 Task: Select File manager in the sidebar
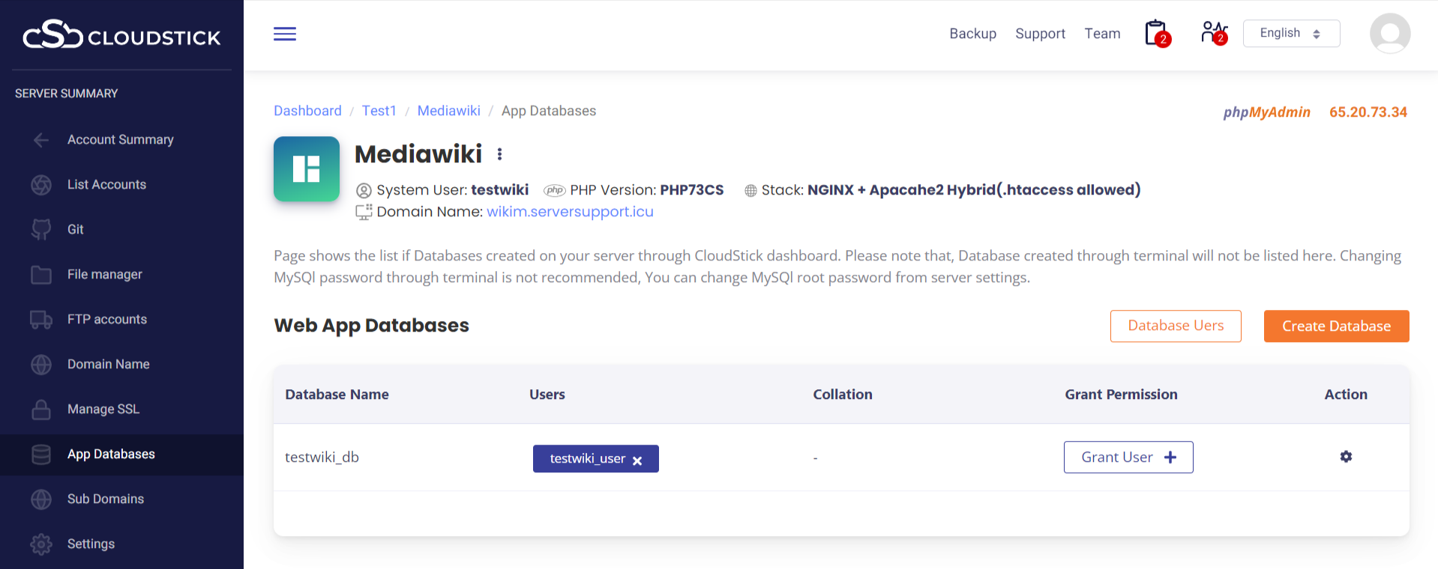click(105, 275)
